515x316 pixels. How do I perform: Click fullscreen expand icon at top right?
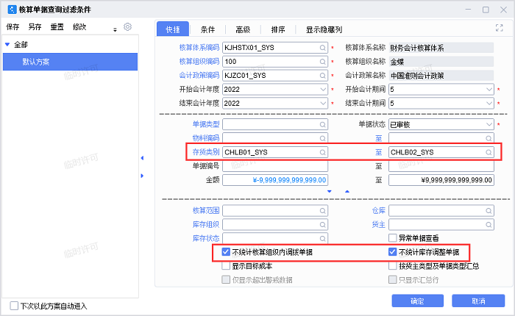(499, 28)
